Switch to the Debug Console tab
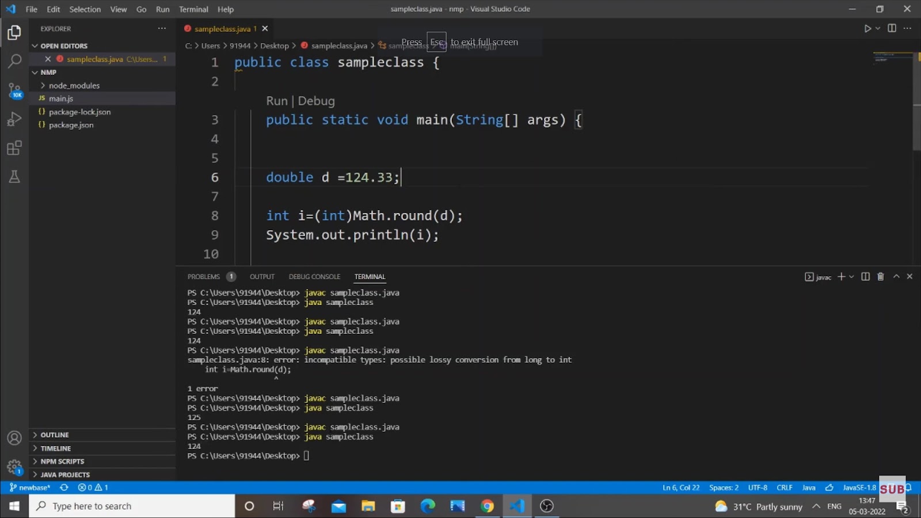Image resolution: width=921 pixels, height=518 pixels. coord(314,277)
